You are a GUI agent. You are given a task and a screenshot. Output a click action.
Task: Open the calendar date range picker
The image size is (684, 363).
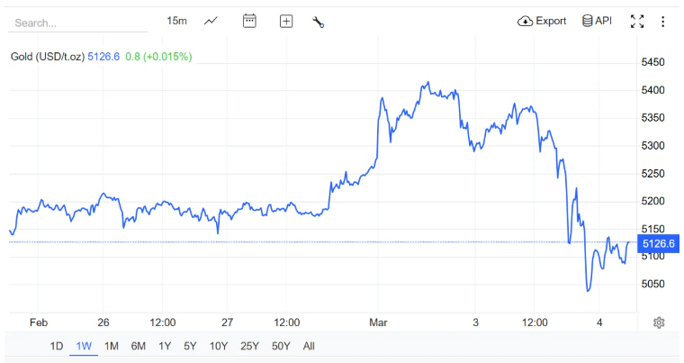[249, 21]
